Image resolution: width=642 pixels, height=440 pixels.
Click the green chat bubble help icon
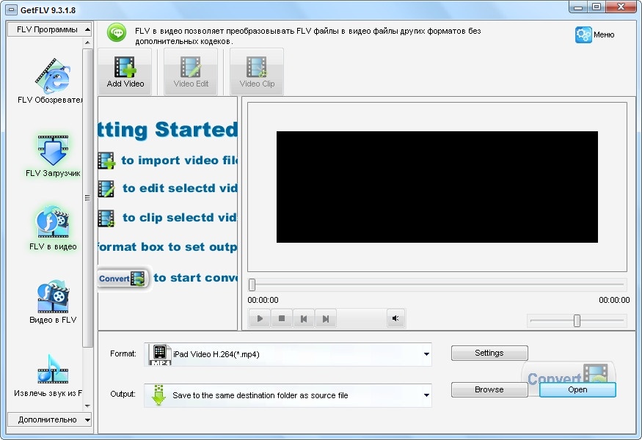[117, 32]
